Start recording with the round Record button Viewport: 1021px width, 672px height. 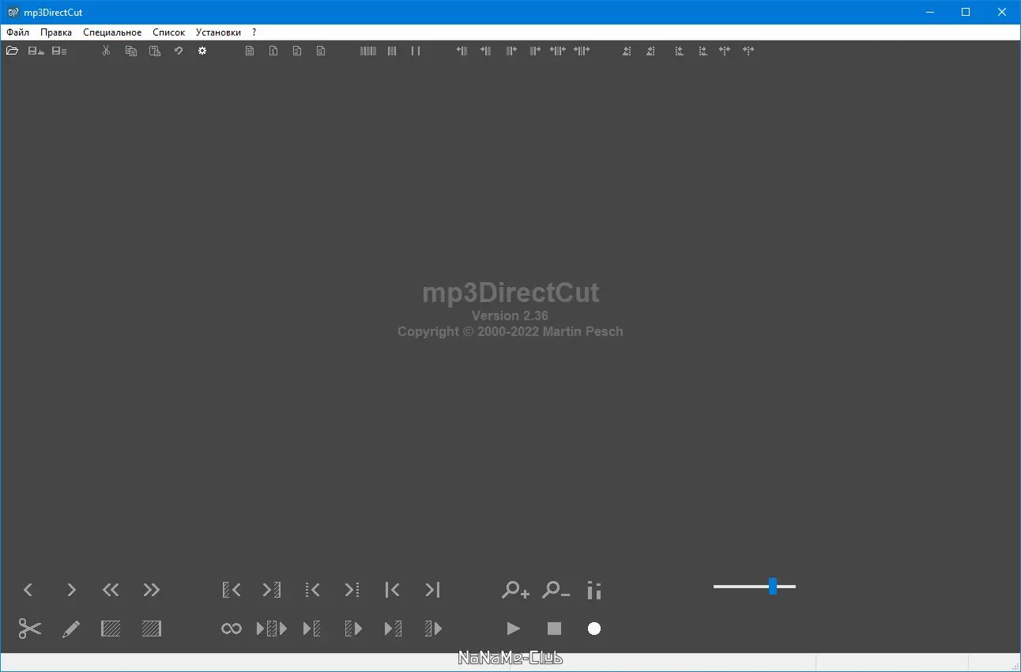pos(594,629)
